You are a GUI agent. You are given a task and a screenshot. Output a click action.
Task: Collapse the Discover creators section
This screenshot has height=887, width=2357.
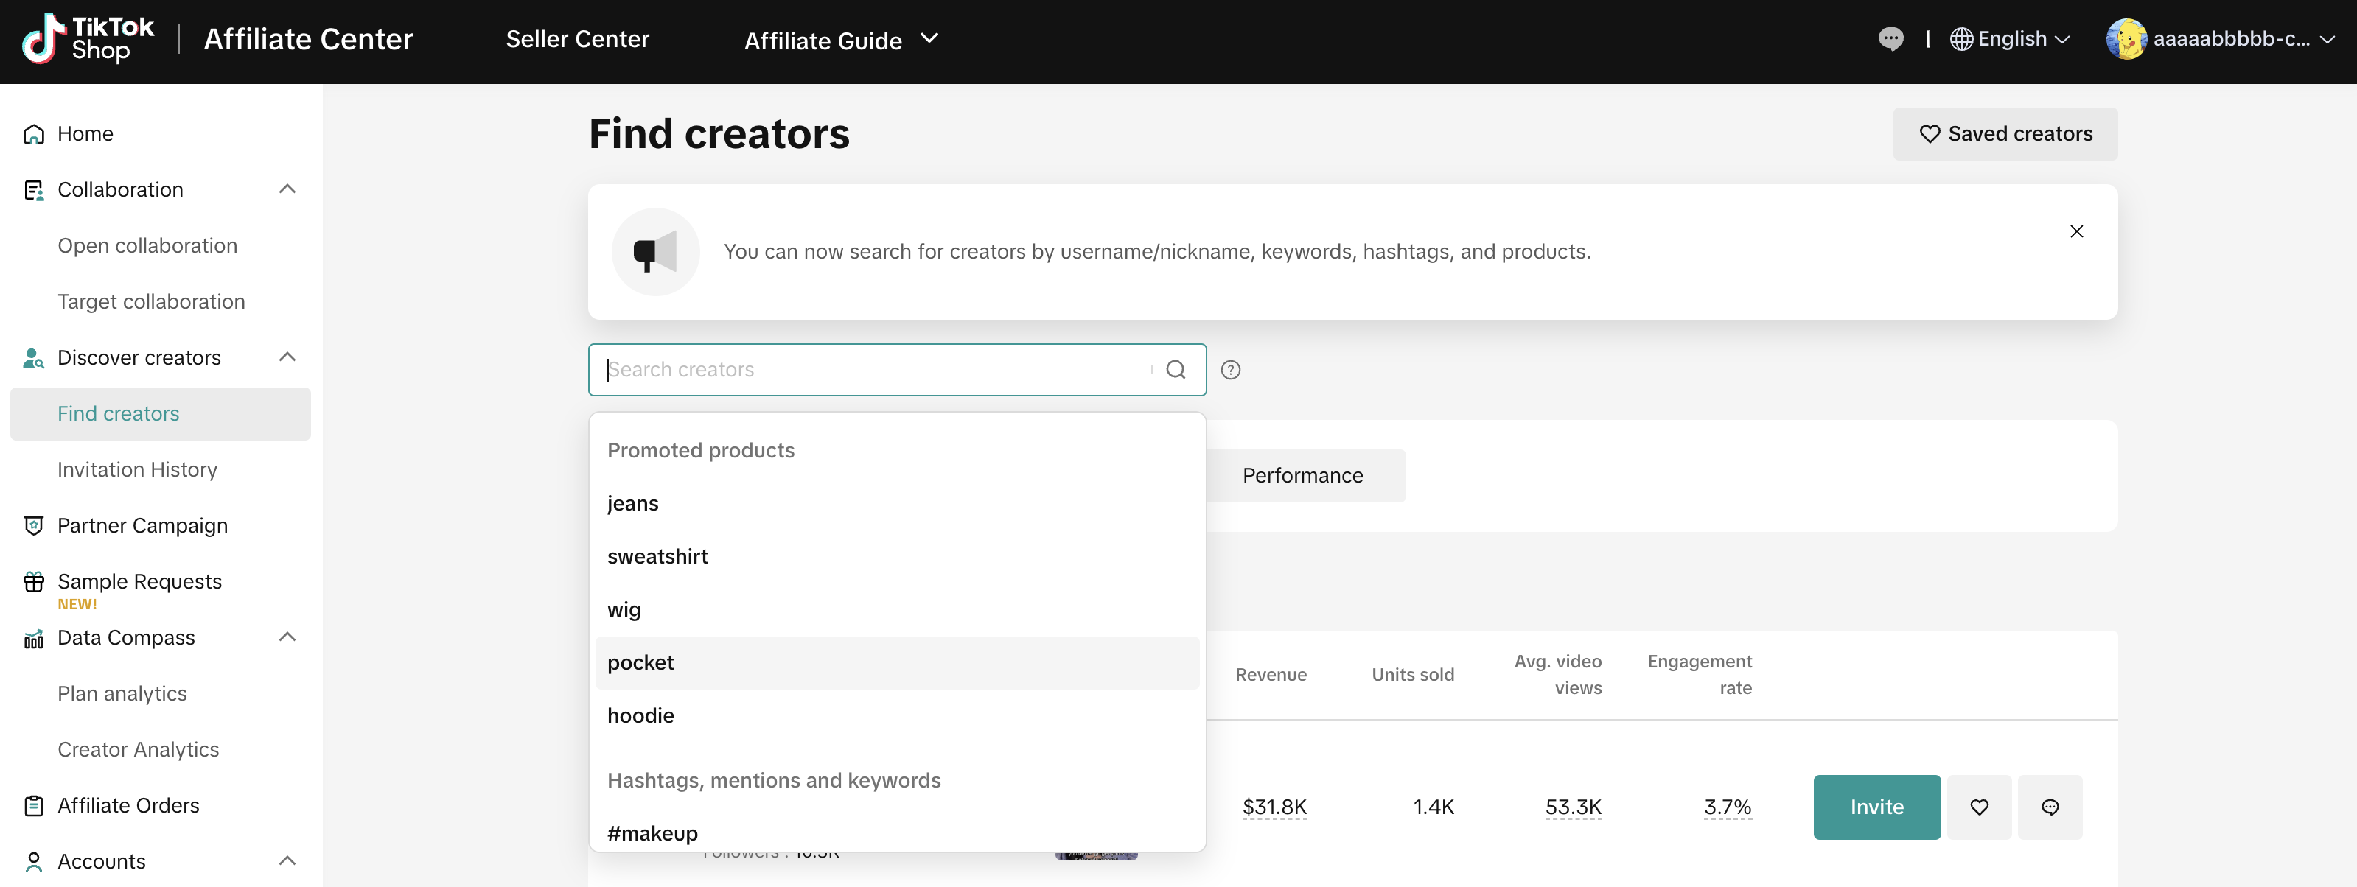(x=287, y=357)
